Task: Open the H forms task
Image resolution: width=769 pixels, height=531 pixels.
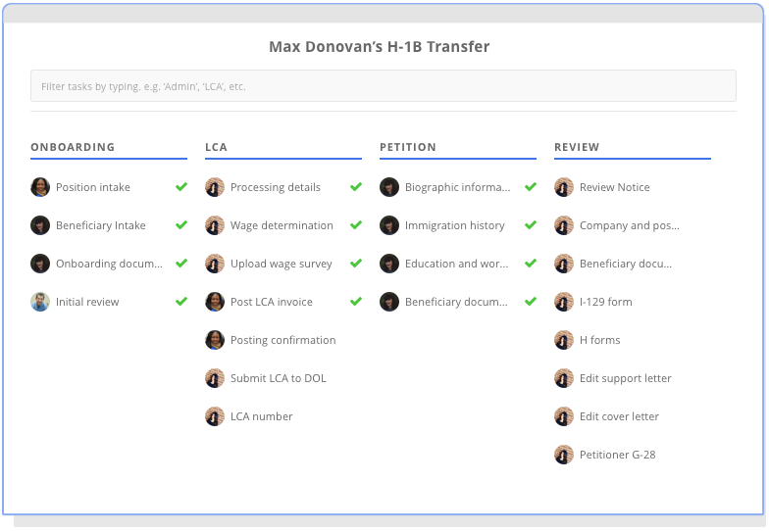Action: (599, 340)
